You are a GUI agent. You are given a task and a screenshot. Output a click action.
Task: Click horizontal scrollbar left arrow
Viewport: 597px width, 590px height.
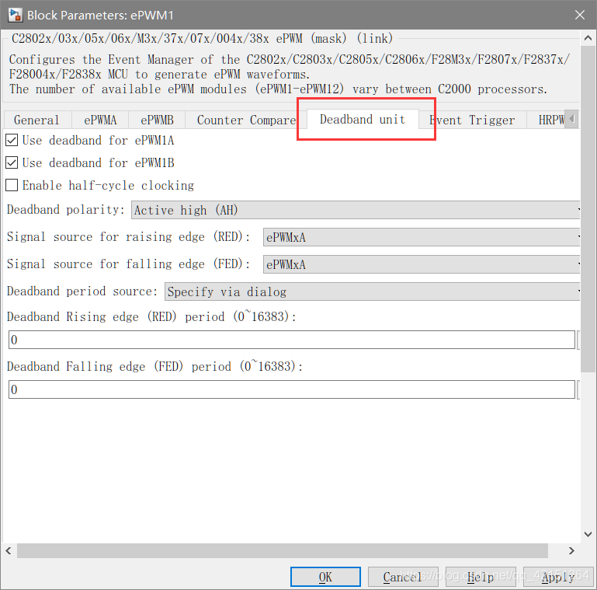pyautogui.click(x=9, y=550)
